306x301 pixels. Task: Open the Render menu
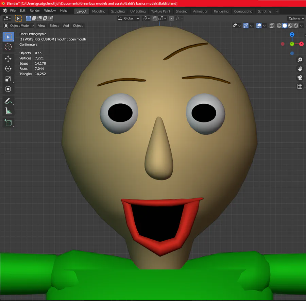point(35,11)
